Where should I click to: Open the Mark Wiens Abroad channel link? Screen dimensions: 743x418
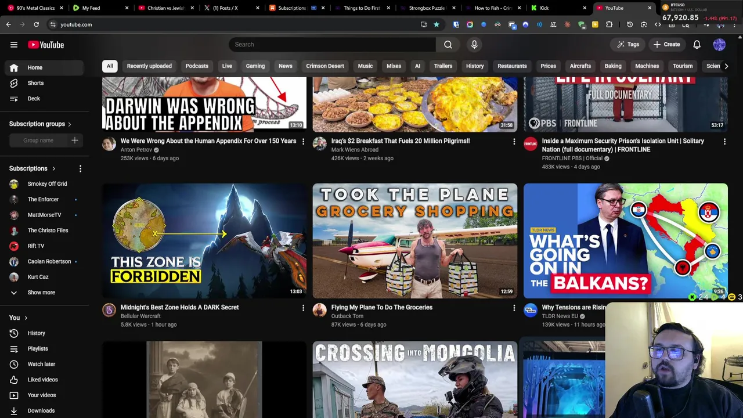pos(355,150)
